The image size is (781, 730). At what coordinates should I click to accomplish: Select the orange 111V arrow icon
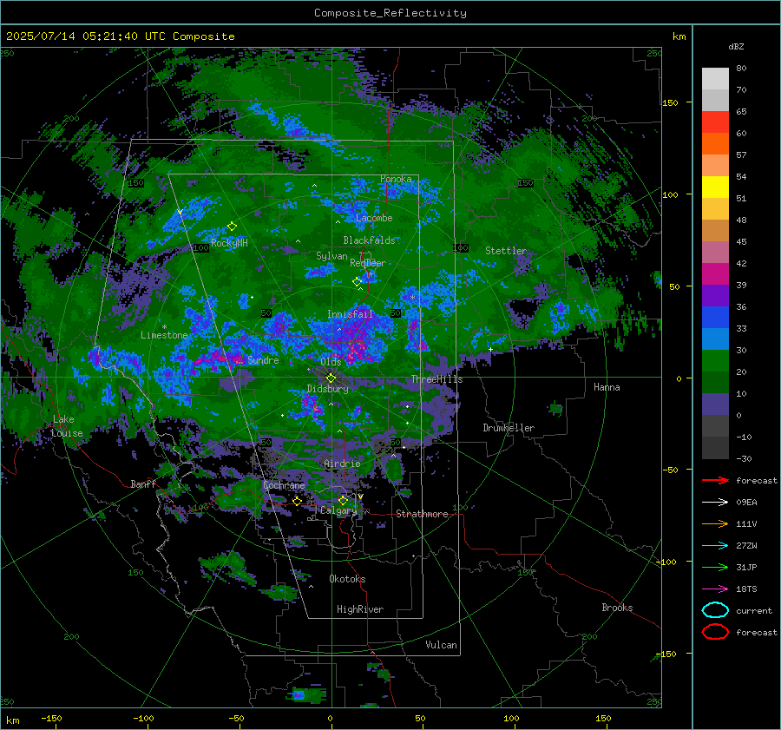[x=715, y=523]
